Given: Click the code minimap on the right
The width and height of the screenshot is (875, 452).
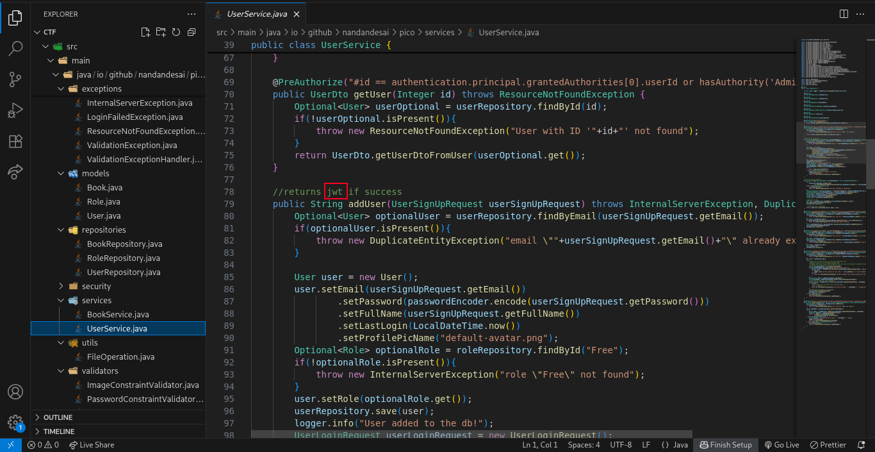Looking at the screenshot, I should pos(833,192).
